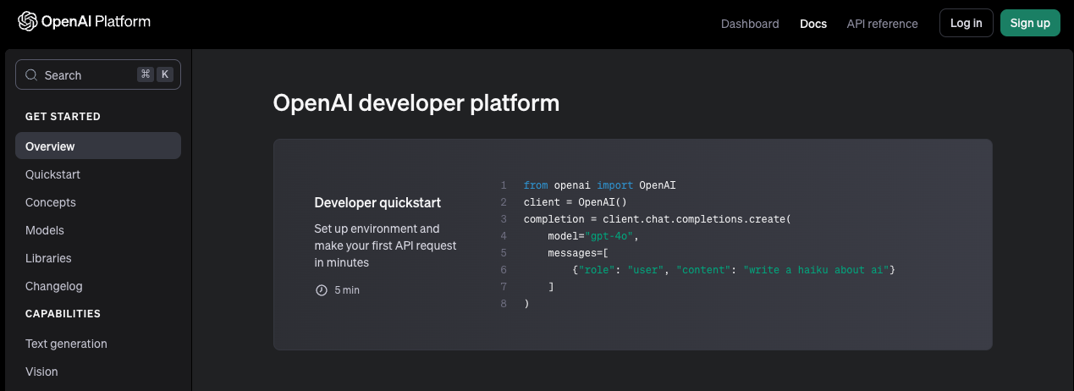The width and height of the screenshot is (1074, 391).
Task: Click the Command key shortcut badge
Action: coord(146,74)
